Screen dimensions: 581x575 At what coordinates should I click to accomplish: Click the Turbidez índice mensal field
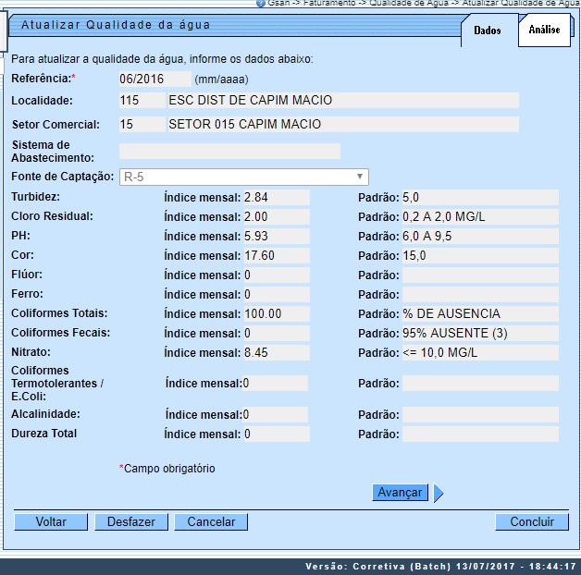coord(276,197)
